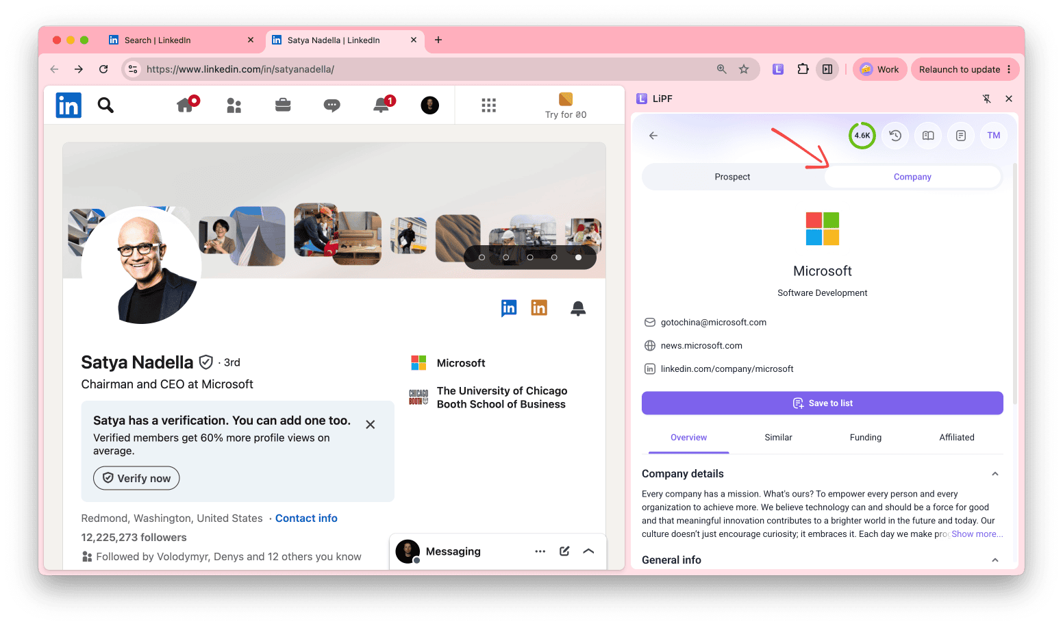
Task: Collapse the General info section
Action: (x=995, y=560)
